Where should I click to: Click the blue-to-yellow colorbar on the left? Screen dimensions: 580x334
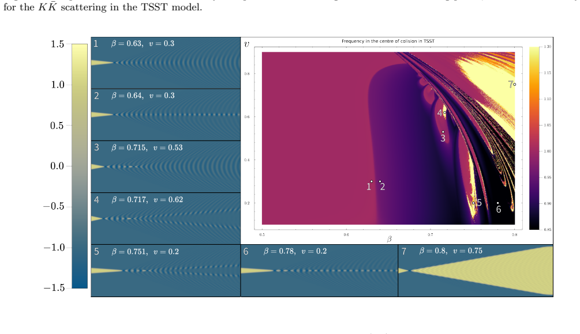pos(80,166)
